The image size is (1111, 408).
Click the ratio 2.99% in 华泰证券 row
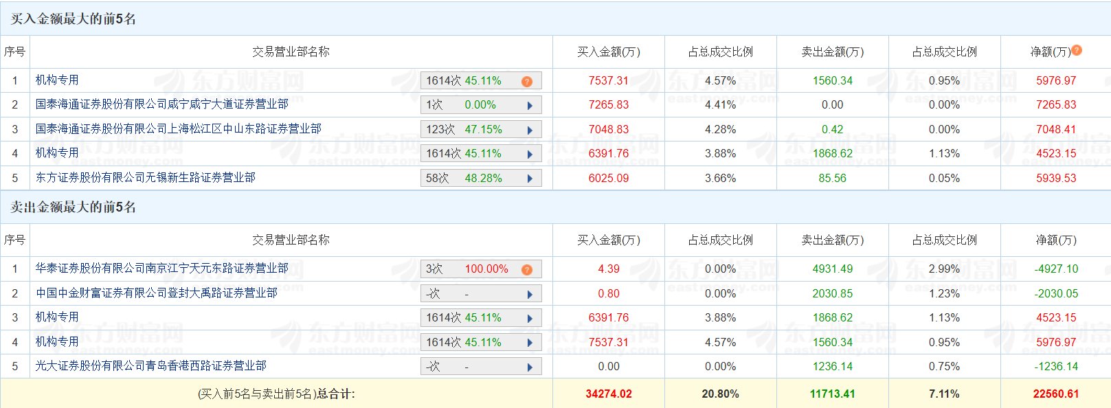click(x=945, y=269)
